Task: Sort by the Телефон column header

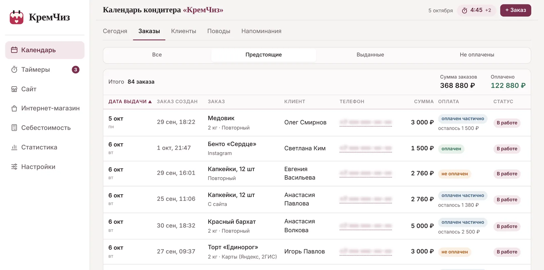Action: click(352, 102)
